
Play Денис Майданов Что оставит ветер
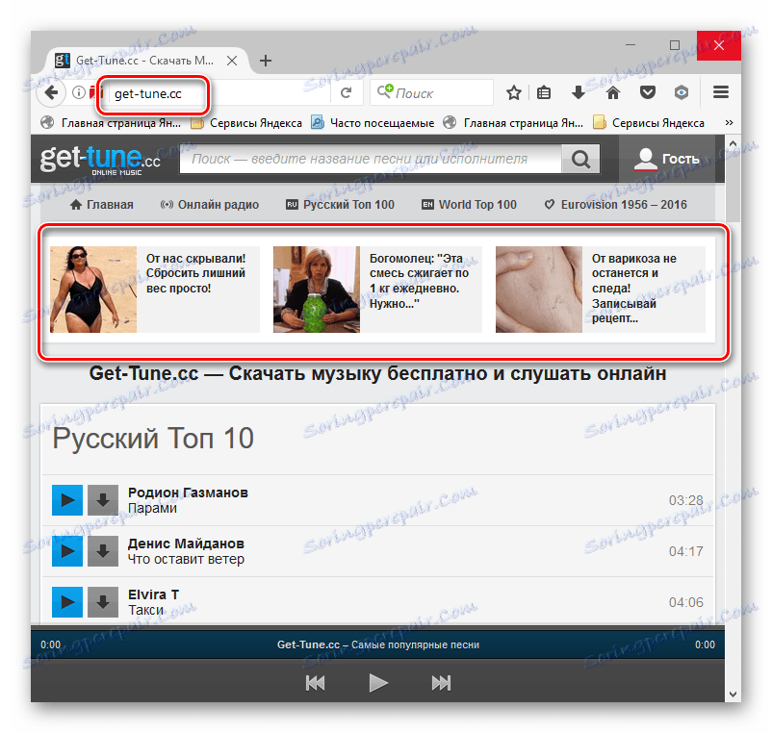pos(67,551)
